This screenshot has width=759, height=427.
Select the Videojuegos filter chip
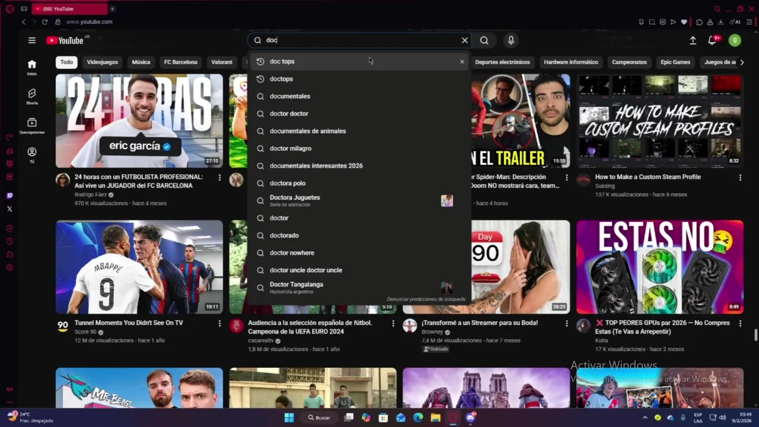102,62
